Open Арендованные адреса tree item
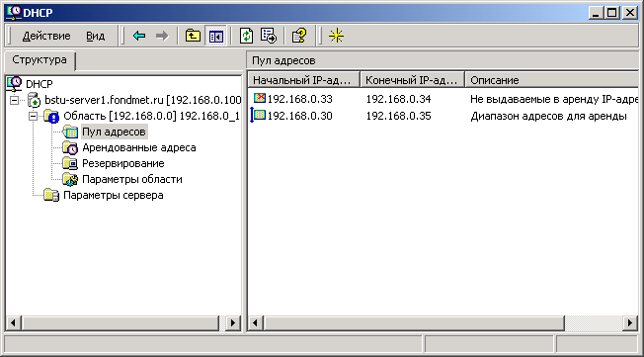The height and width of the screenshot is (357, 644). (139, 147)
